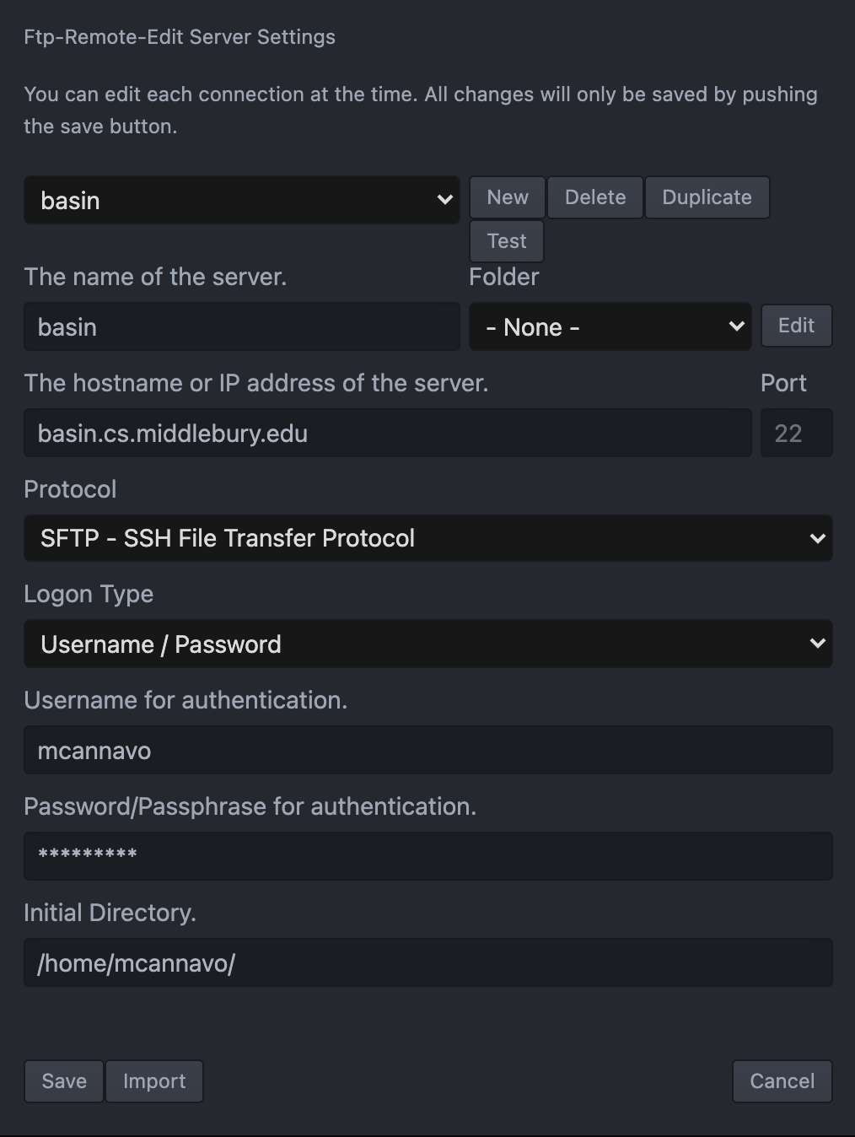Select the Username field containing mcannavo
Screen dimensions: 855x1137
point(428,750)
